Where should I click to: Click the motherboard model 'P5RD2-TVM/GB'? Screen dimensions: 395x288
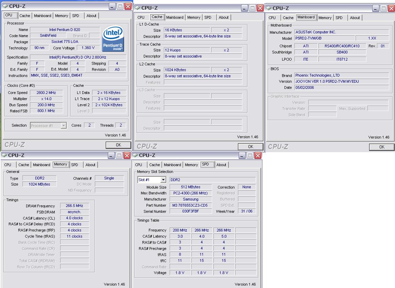325,38
